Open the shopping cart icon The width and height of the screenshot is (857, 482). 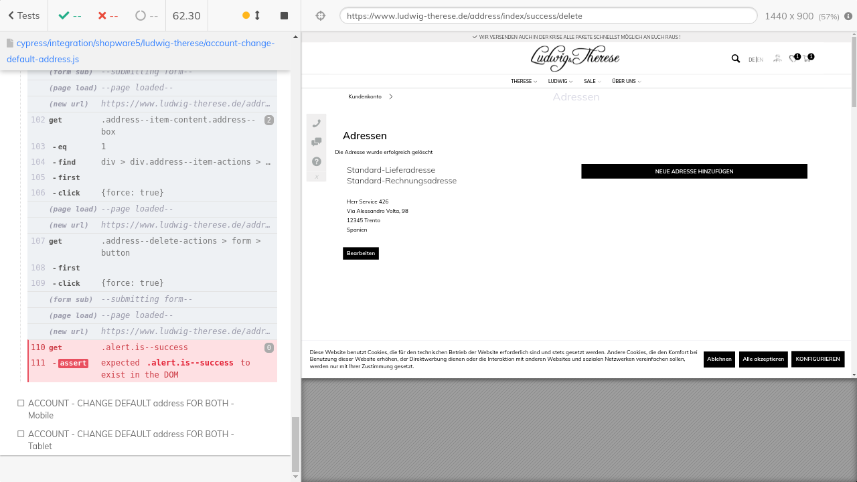[x=807, y=59]
